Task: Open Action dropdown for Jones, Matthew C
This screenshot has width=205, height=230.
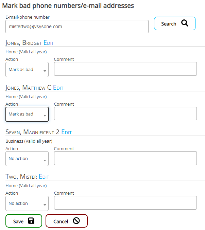Action: tap(27, 114)
